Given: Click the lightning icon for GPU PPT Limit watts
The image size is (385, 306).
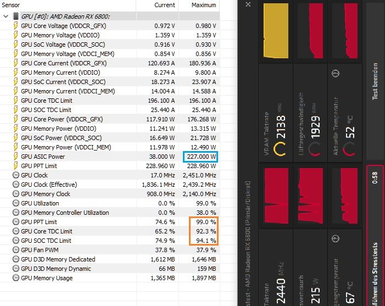Looking at the screenshot, I should 16,166.
